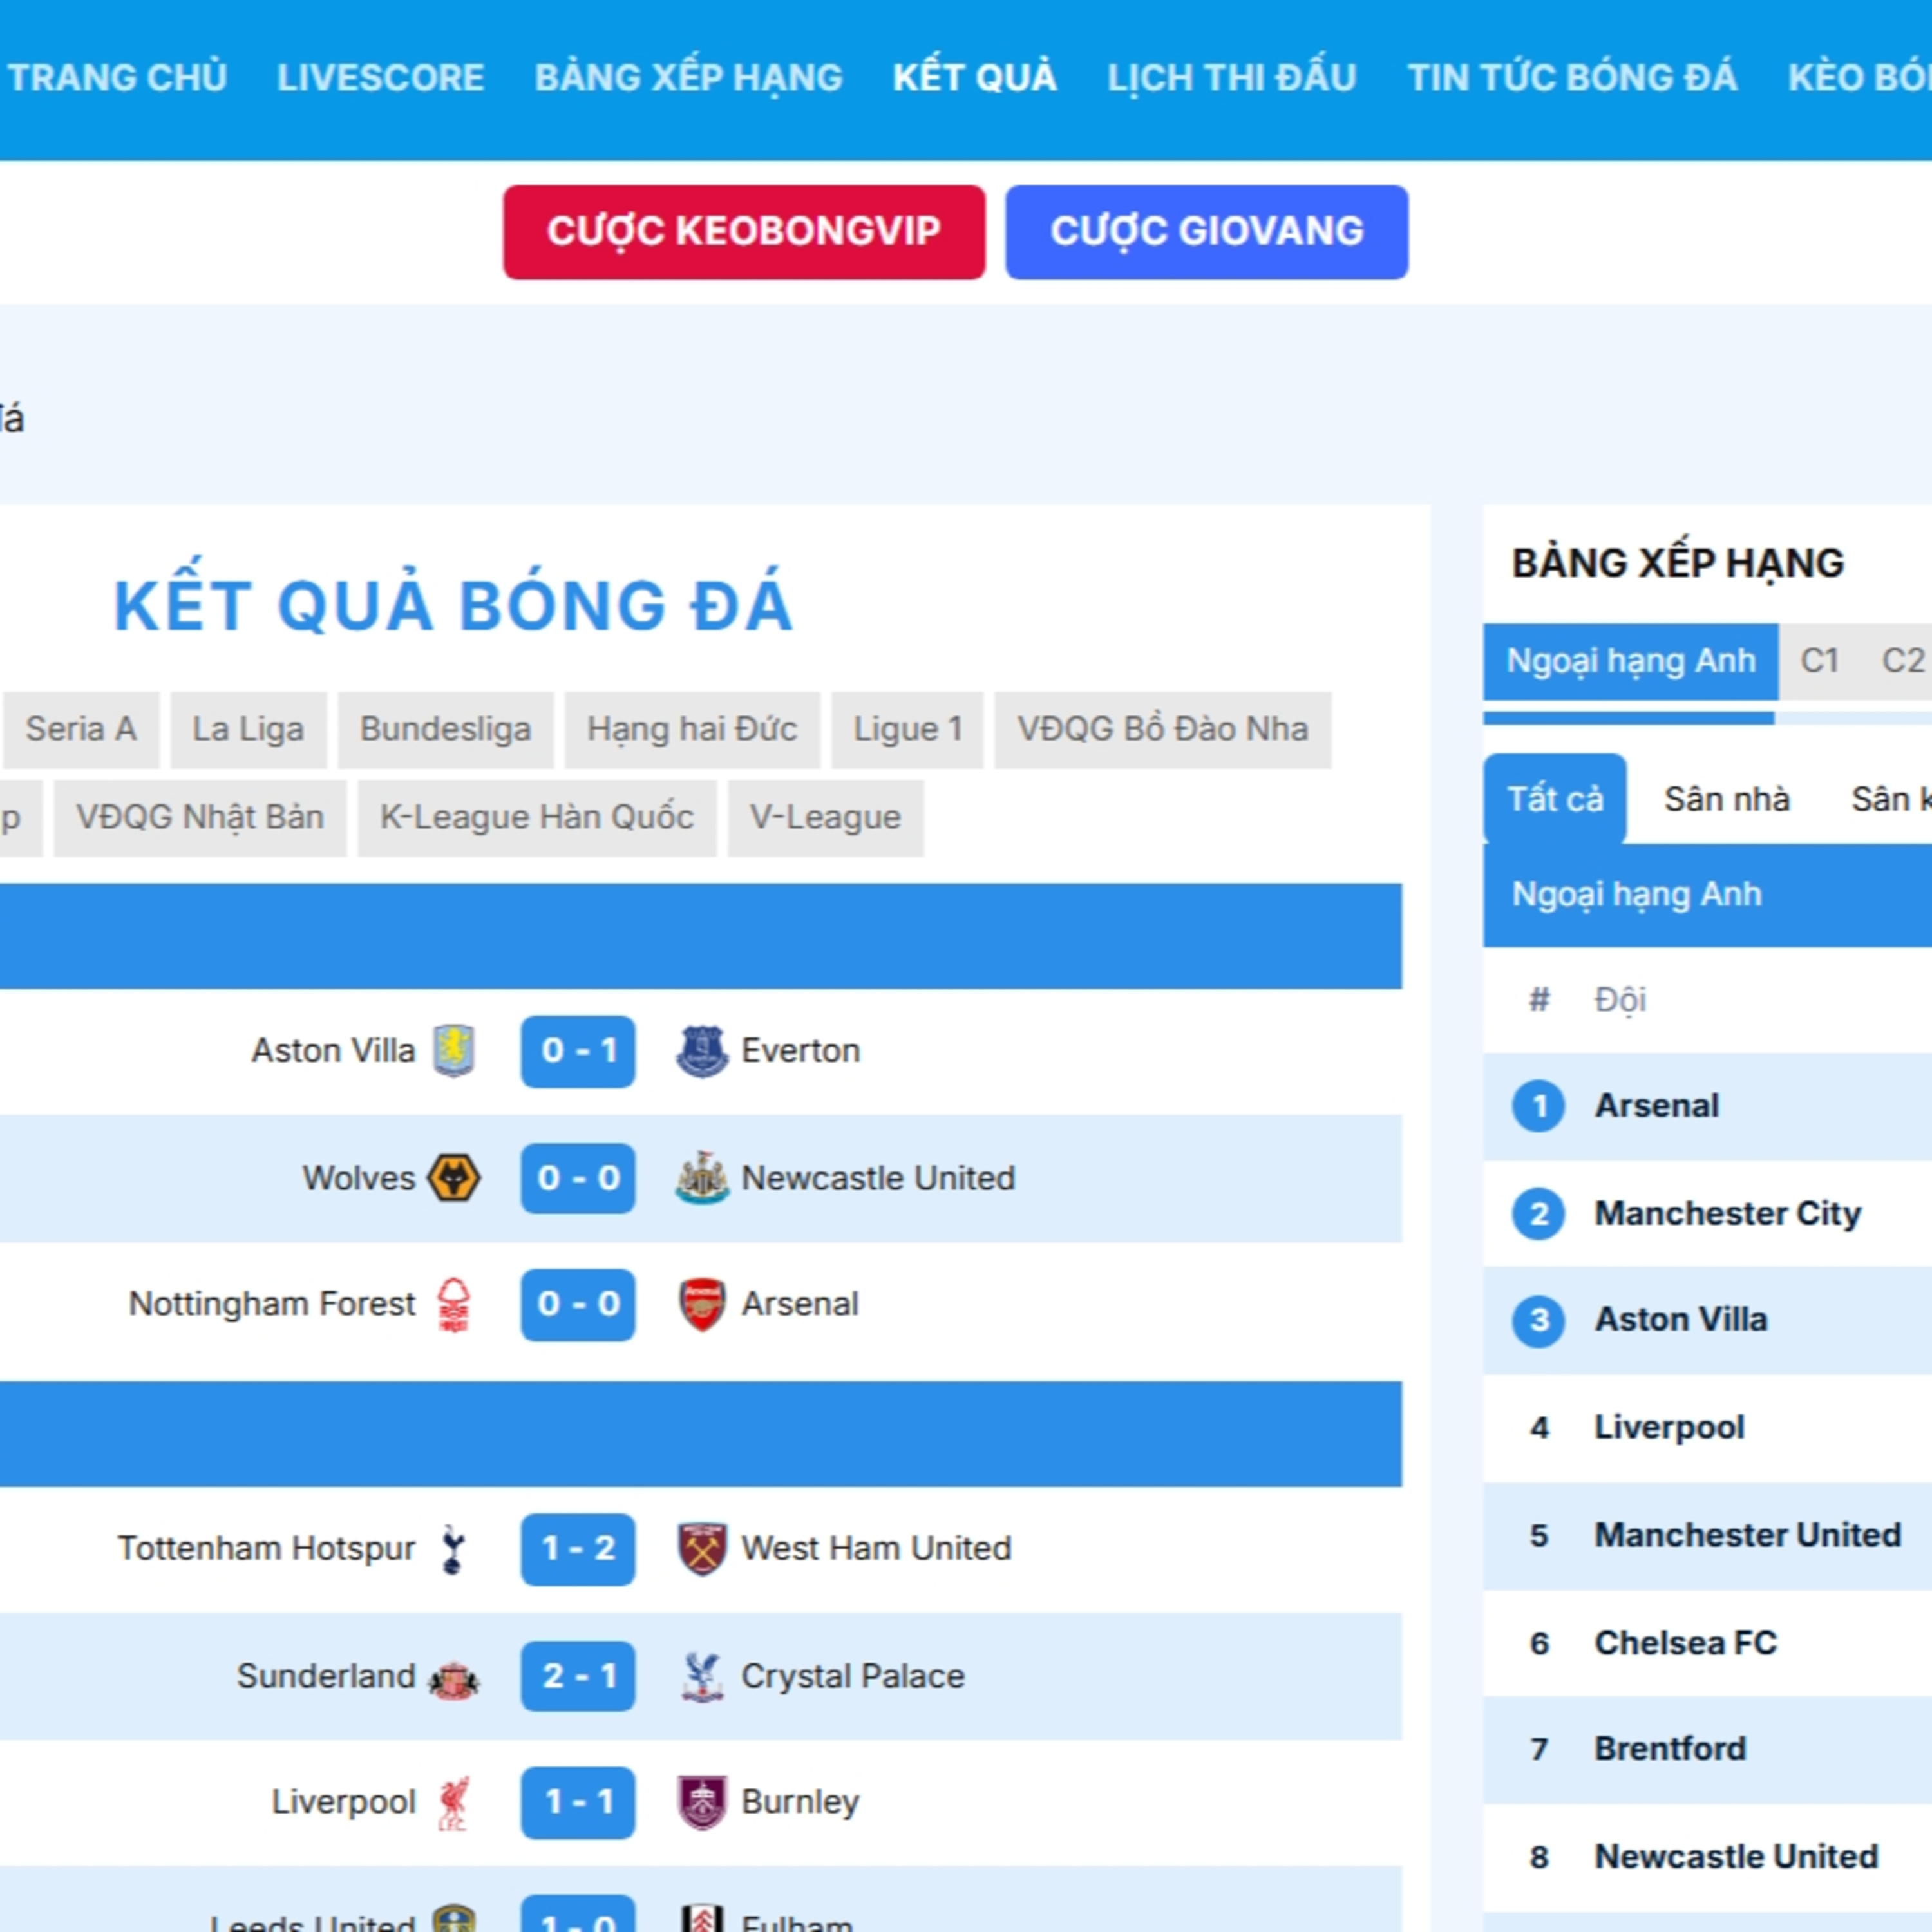Select Kết Quả in the top menu
The image size is (1932, 1932).
[x=974, y=77]
